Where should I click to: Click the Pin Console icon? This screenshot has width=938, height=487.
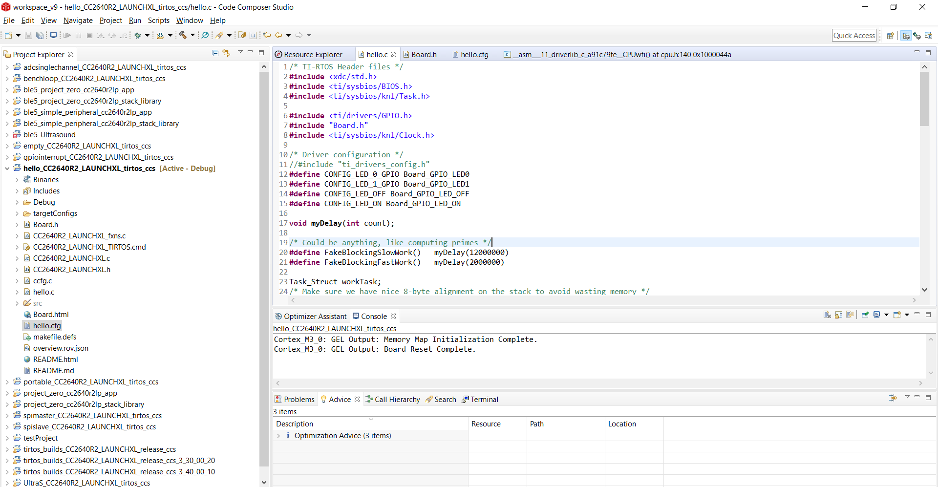[x=865, y=315]
